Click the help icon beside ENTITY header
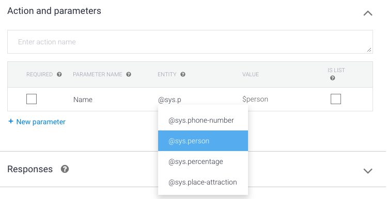The image size is (387, 199). 183,74
